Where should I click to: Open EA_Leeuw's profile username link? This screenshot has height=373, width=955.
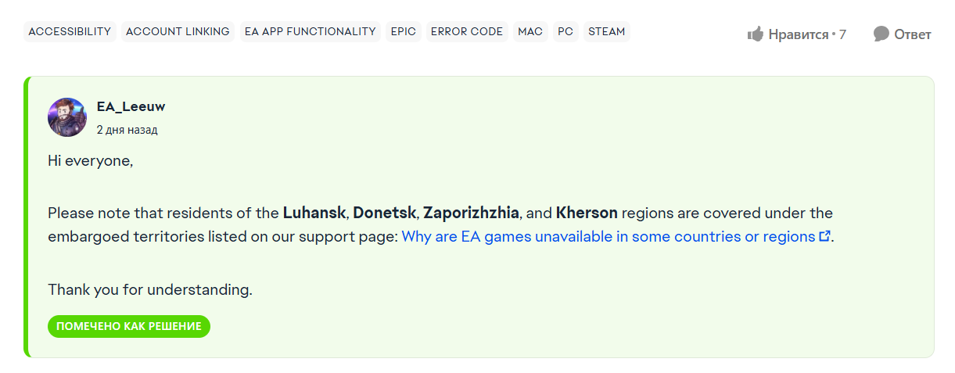pos(131,107)
